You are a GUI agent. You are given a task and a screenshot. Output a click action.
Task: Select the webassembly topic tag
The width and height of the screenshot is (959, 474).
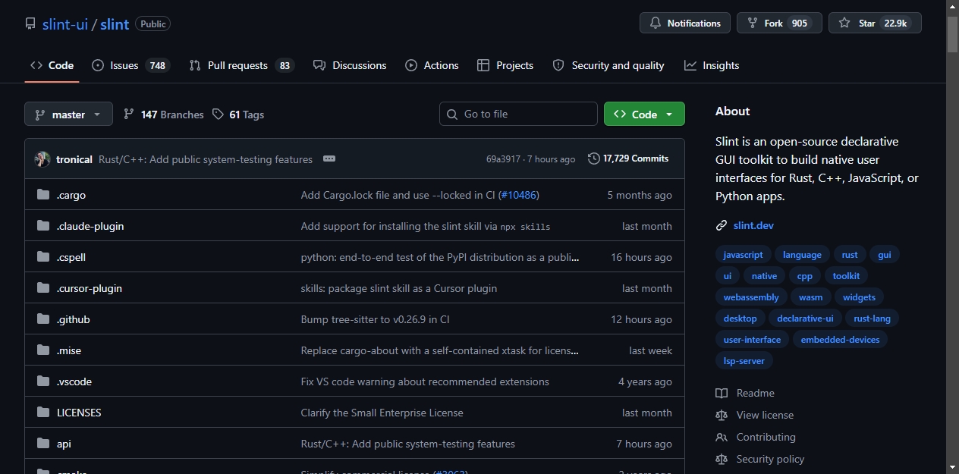coord(751,297)
